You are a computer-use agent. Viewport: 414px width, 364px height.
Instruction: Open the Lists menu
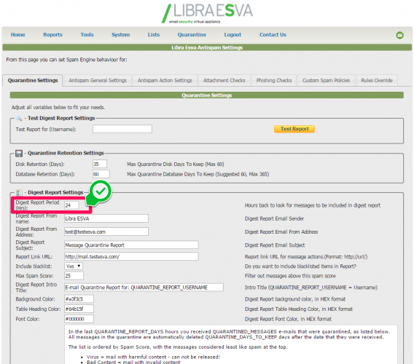click(154, 34)
